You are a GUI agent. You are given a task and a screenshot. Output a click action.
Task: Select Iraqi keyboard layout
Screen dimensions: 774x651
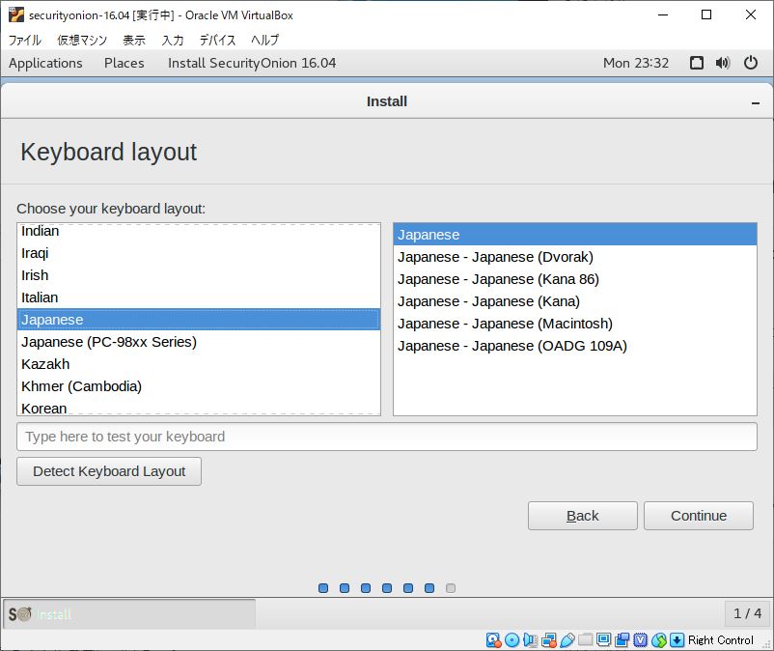pos(199,253)
